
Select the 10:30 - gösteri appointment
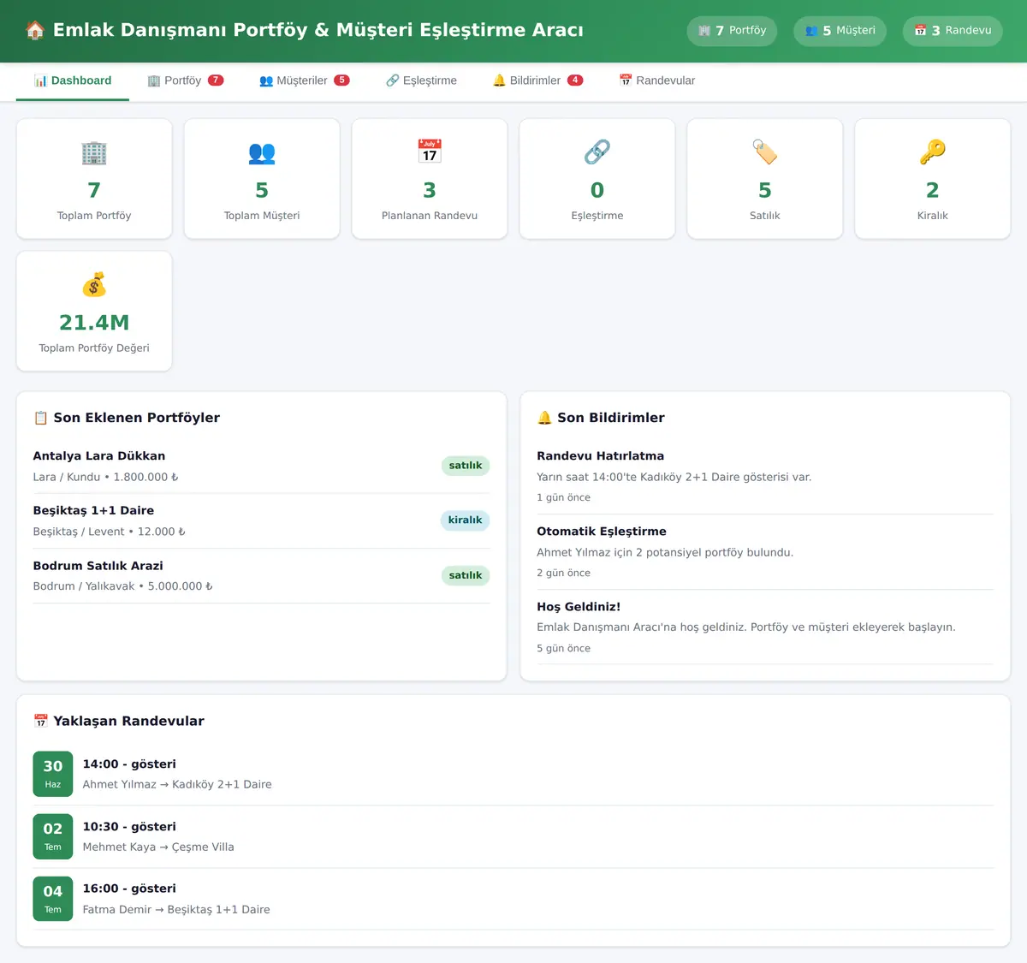click(x=513, y=836)
